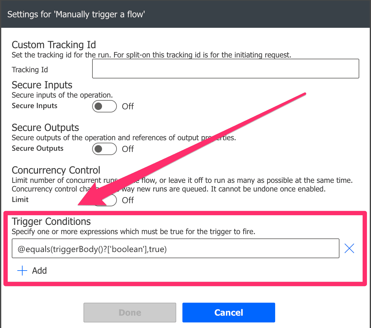Click the Custom Tracking Id heading
This screenshot has height=328, width=371.
pyautogui.click(x=54, y=45)
